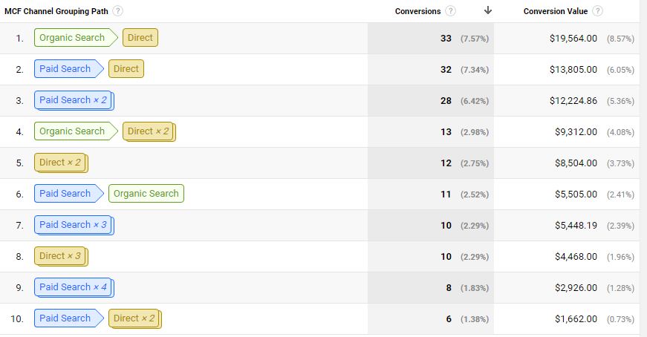Click the Direct tag in row 2
Image resolution: width=647 pixels, height=337 pixels.
pos(126,69)
